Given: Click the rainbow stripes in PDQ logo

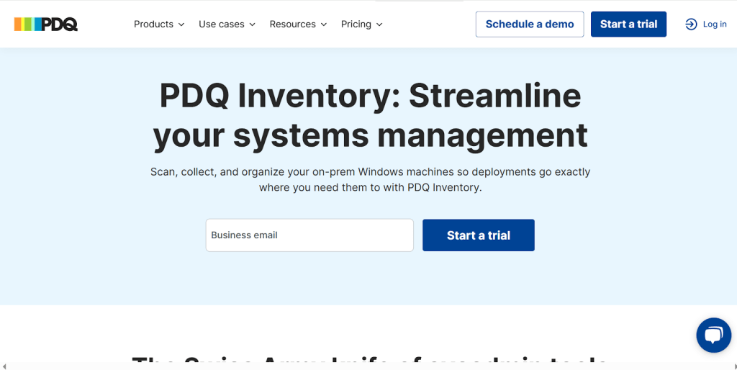Looking at the screenshot, I should (x=27, y=24).
